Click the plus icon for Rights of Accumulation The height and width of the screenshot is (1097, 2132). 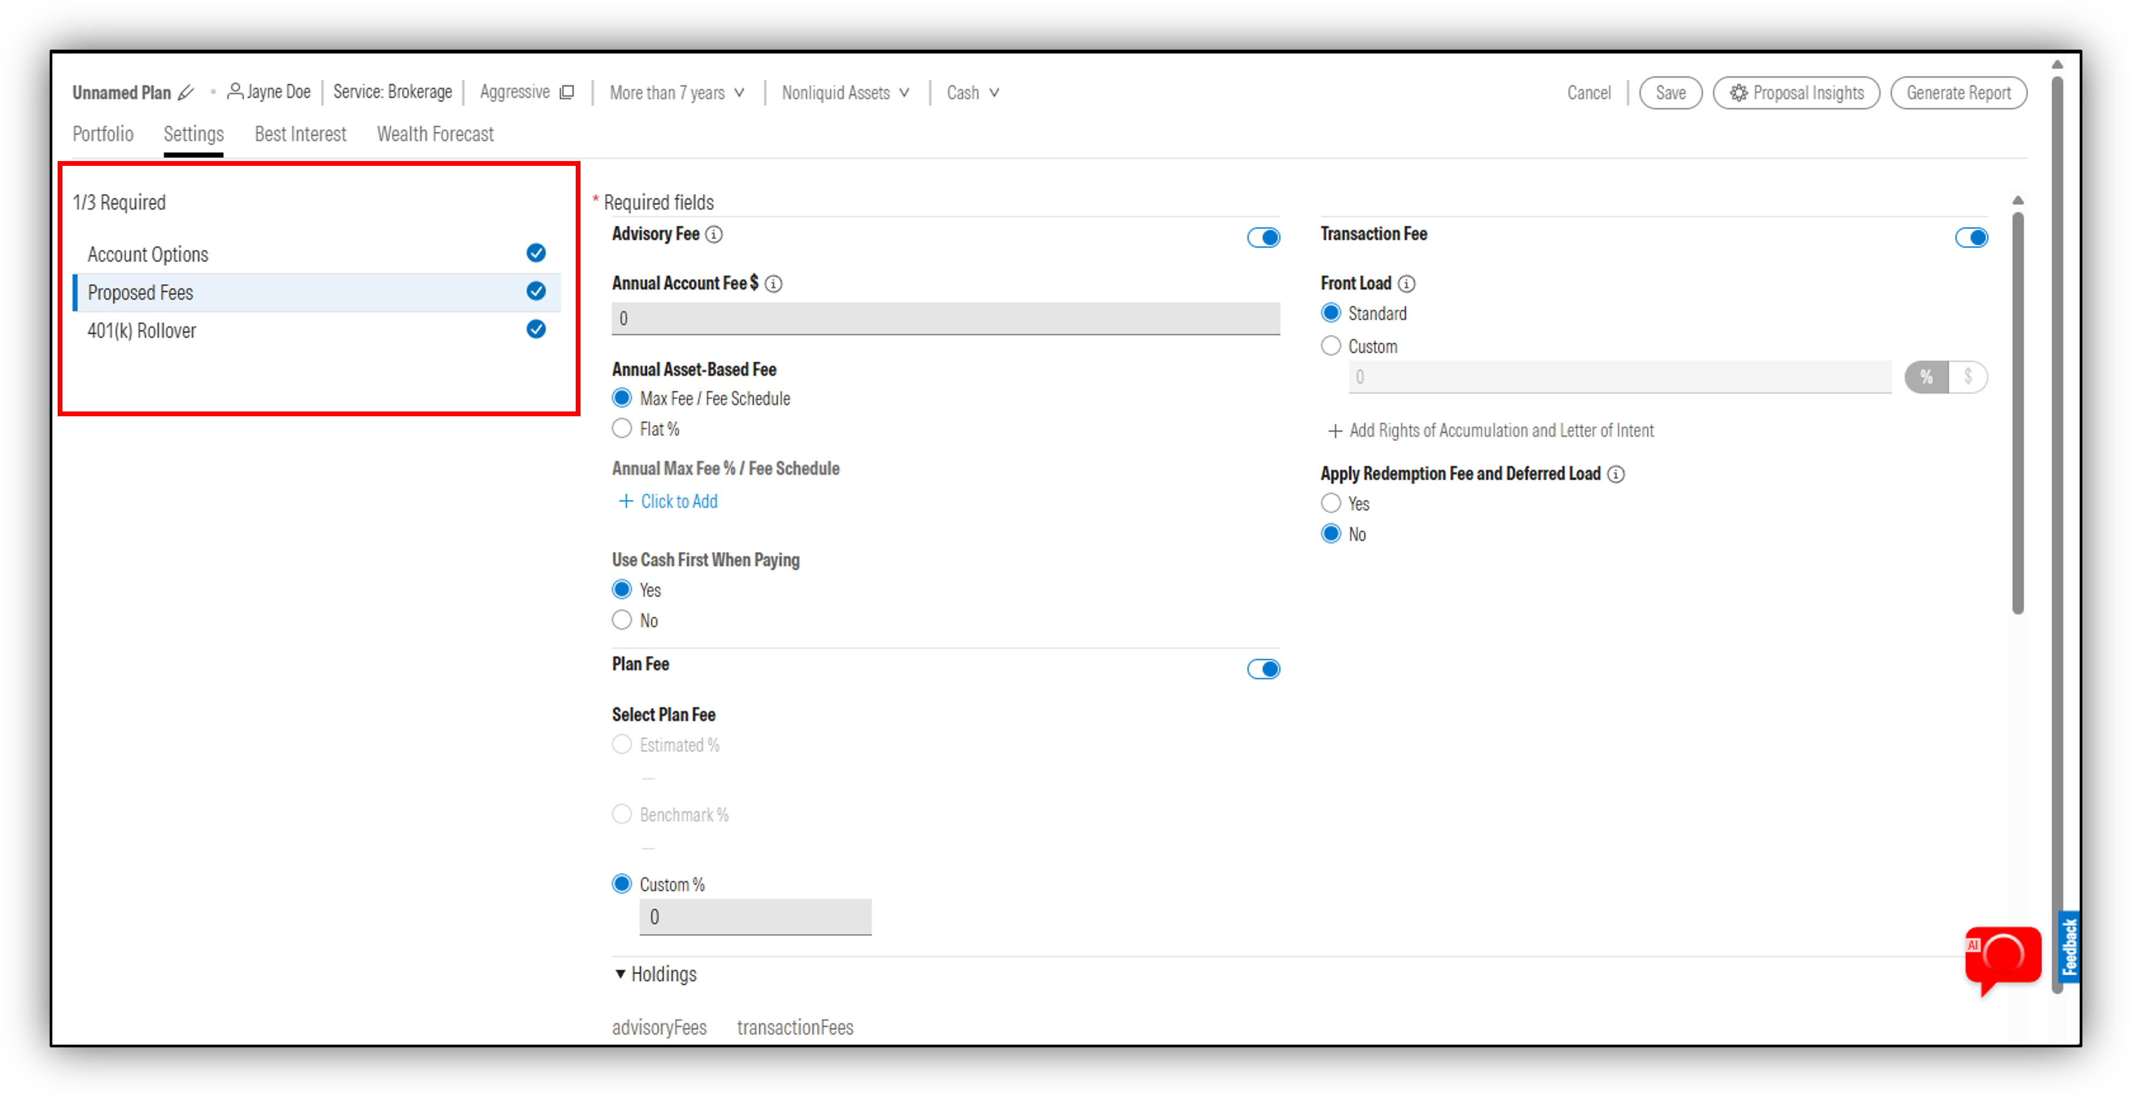1335,431
